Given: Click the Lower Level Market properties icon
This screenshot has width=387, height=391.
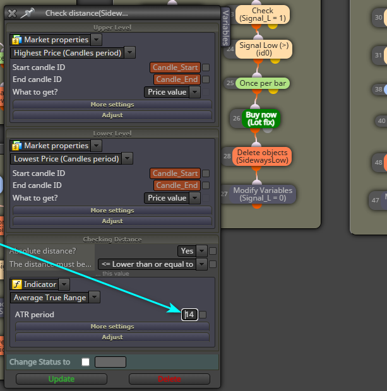Looking at the screenshot, I should click(x=16, y=146).
